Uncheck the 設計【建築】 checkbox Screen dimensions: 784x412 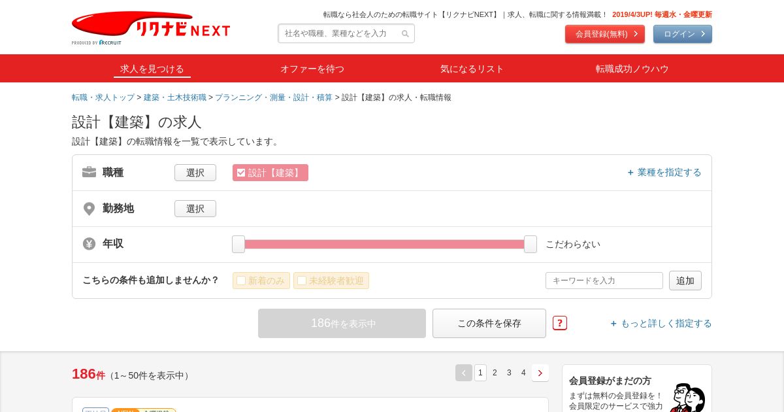click(x=241, y=173)
